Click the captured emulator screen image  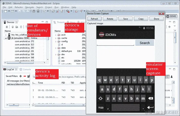point(125,69)
